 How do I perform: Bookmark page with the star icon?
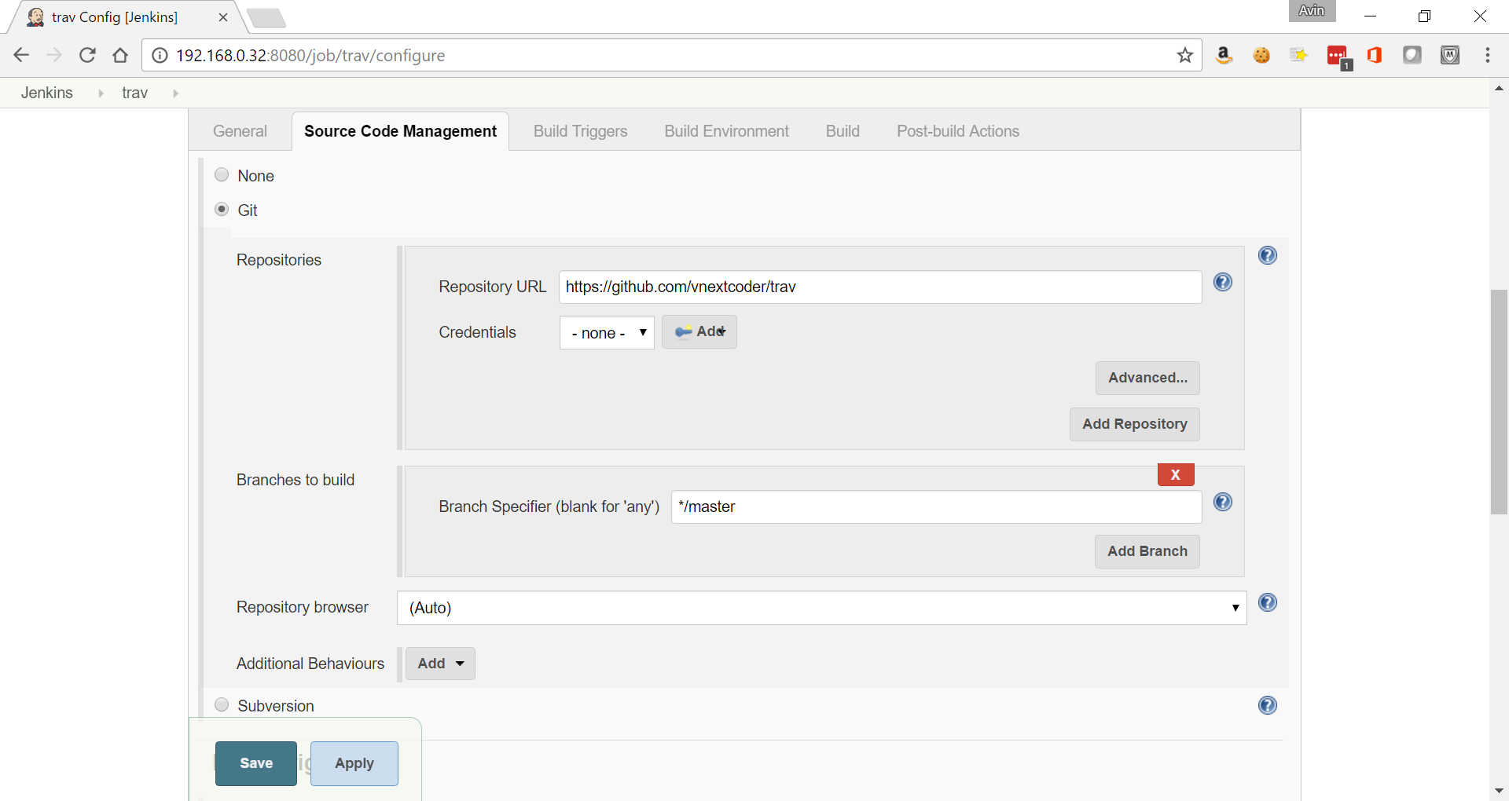1184,55
